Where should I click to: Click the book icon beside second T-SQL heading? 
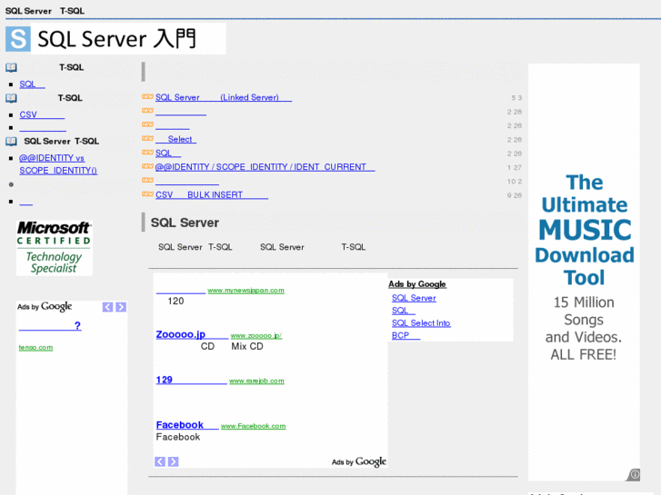pyautogui.click(x=12, y=98)
